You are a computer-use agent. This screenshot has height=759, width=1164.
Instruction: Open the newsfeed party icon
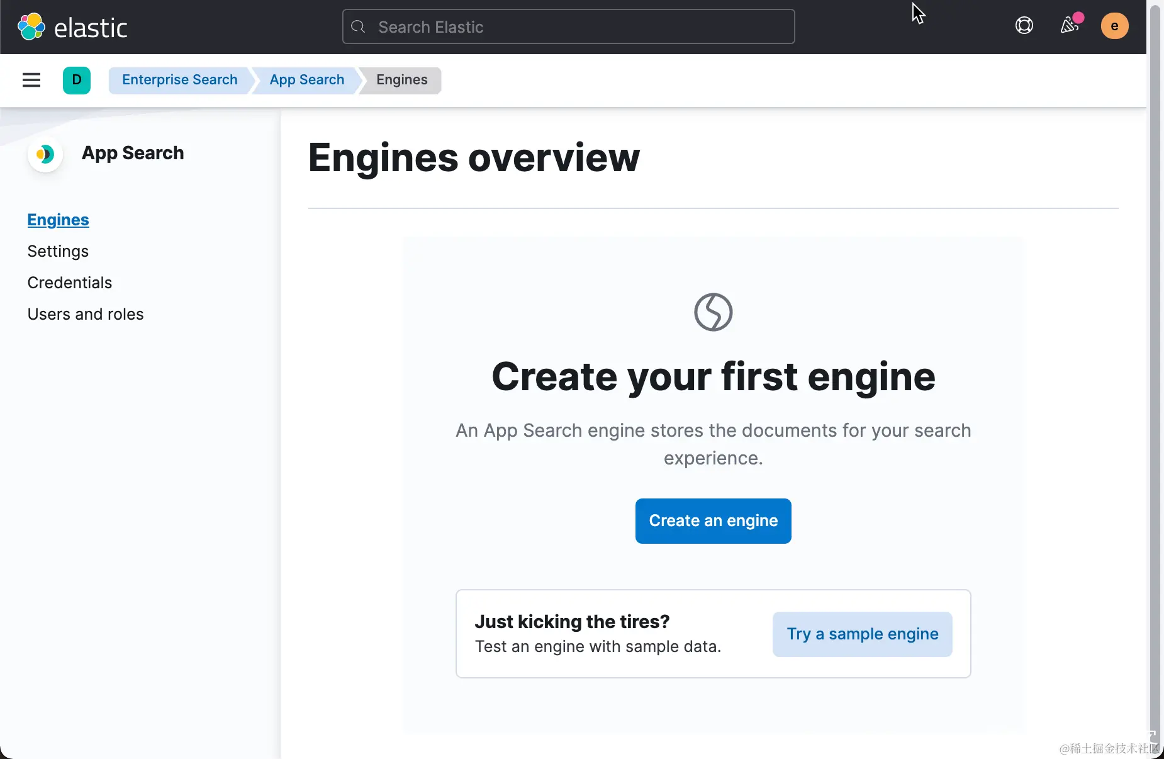(1070, 26)
